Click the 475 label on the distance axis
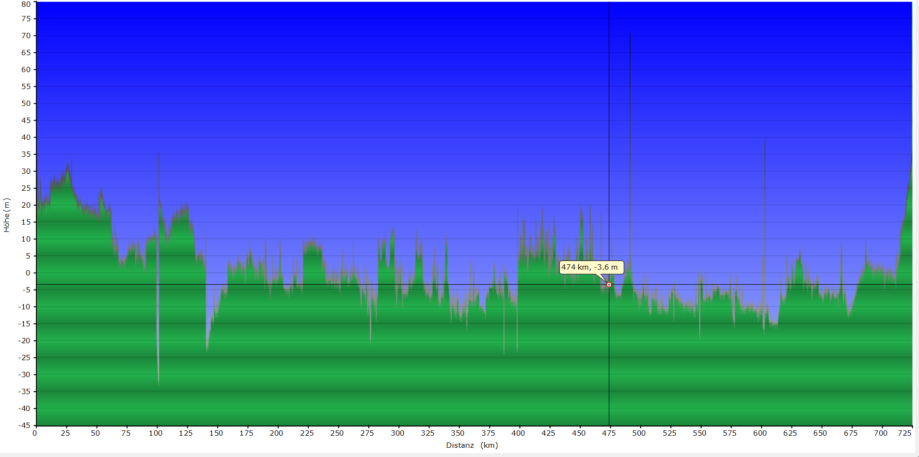The width and height of the screenshot is (919, 457). coord(609,433)
